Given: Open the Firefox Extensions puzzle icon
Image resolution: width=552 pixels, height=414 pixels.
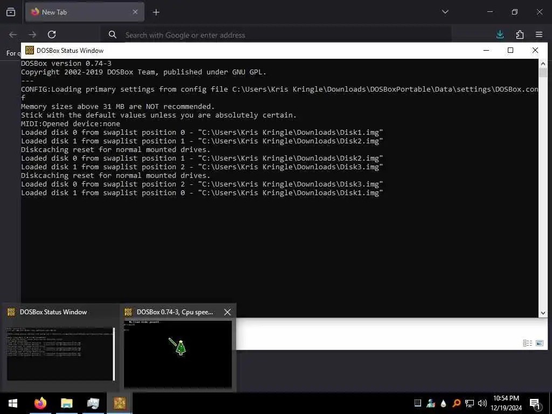Looking at the screenshot, I should click(520, 34).
